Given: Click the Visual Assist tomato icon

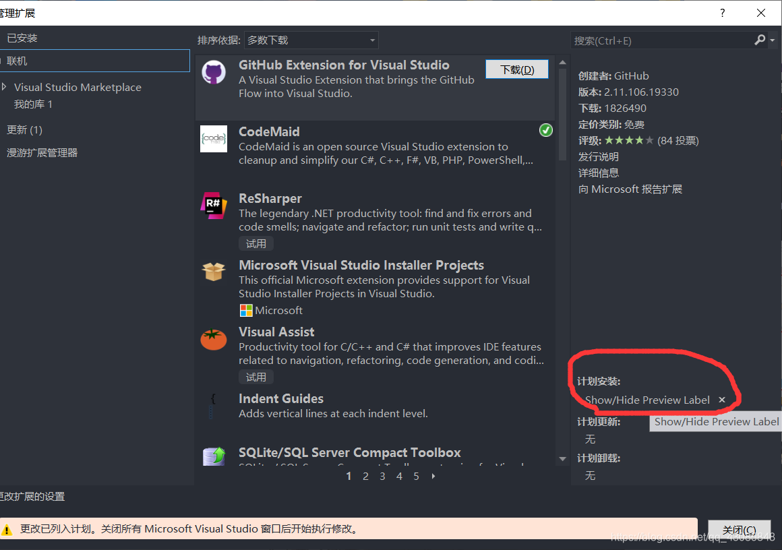Looking at the screenshot, I should (x=214, y=340).
